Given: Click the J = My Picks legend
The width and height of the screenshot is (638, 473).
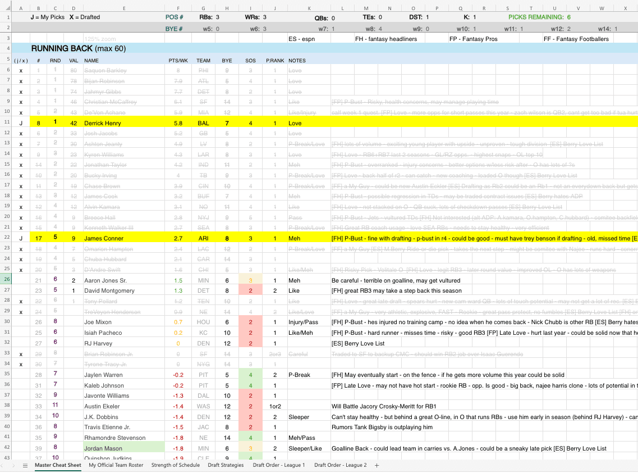Looking at the screenshot, I should click(48, 17).
